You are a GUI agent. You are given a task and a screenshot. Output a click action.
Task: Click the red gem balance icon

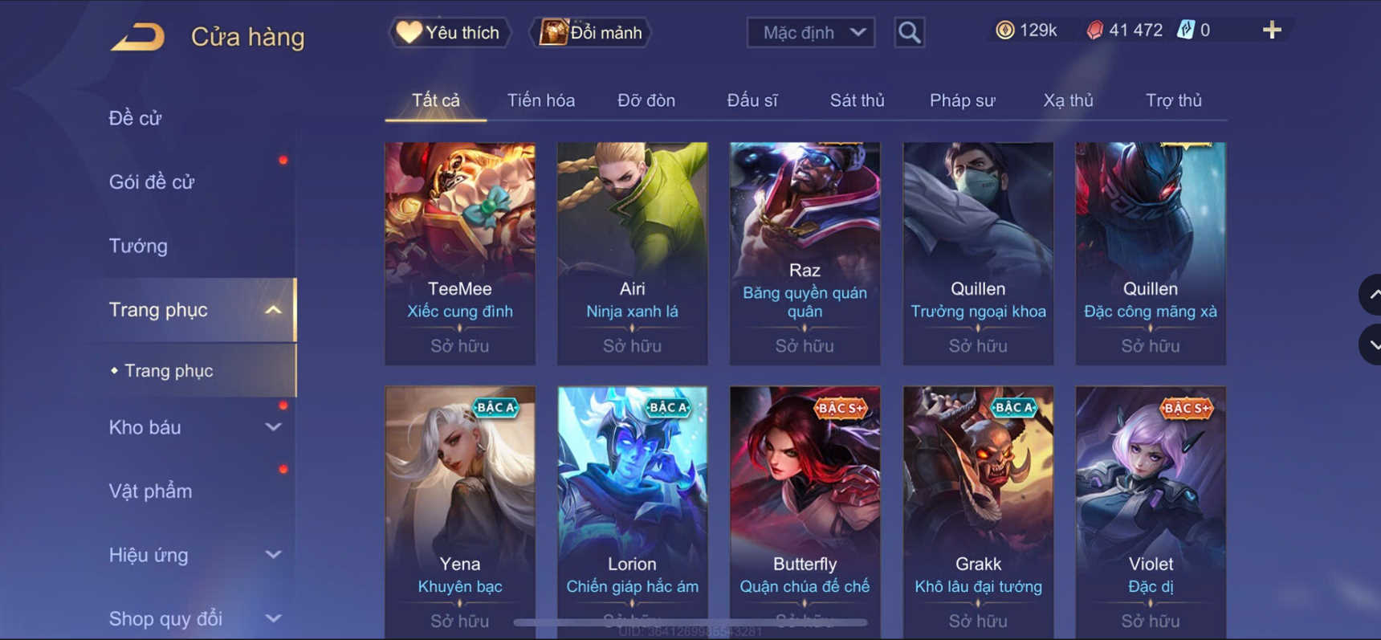click(x=1094, y=31)
